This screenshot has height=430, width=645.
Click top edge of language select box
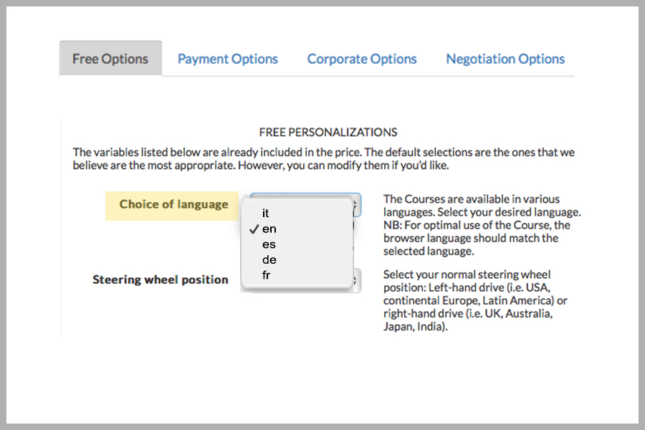pos(305,195)
